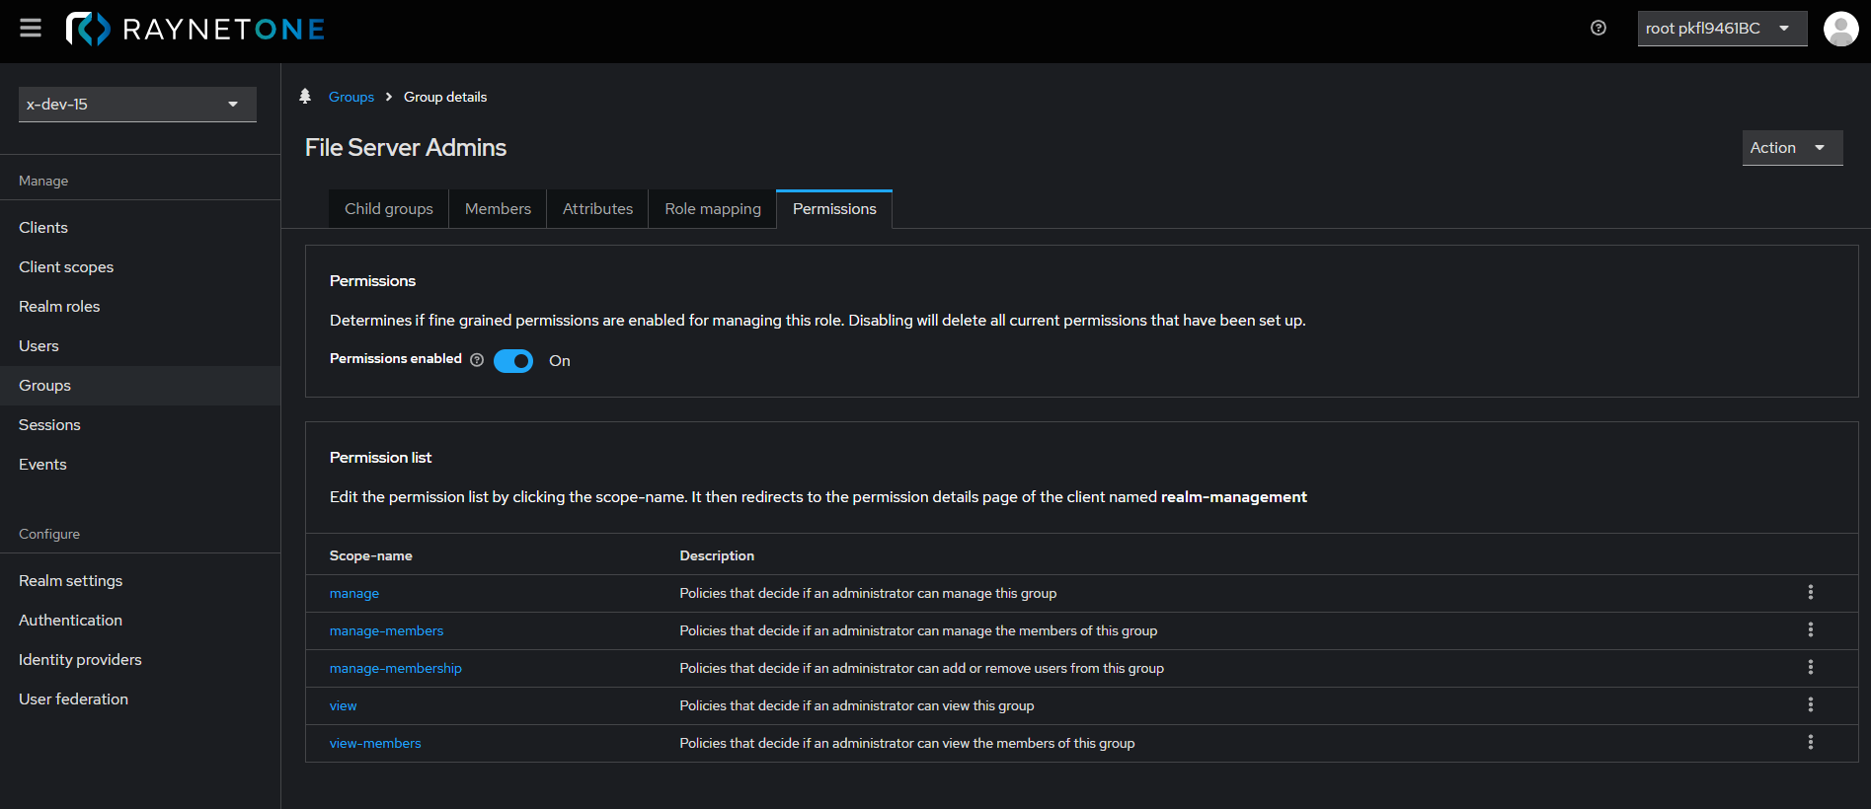The width and height of the screenshot is (1871, 809).
Task: Switch to the Role mapping tab
Action: [x=712, y=209]
